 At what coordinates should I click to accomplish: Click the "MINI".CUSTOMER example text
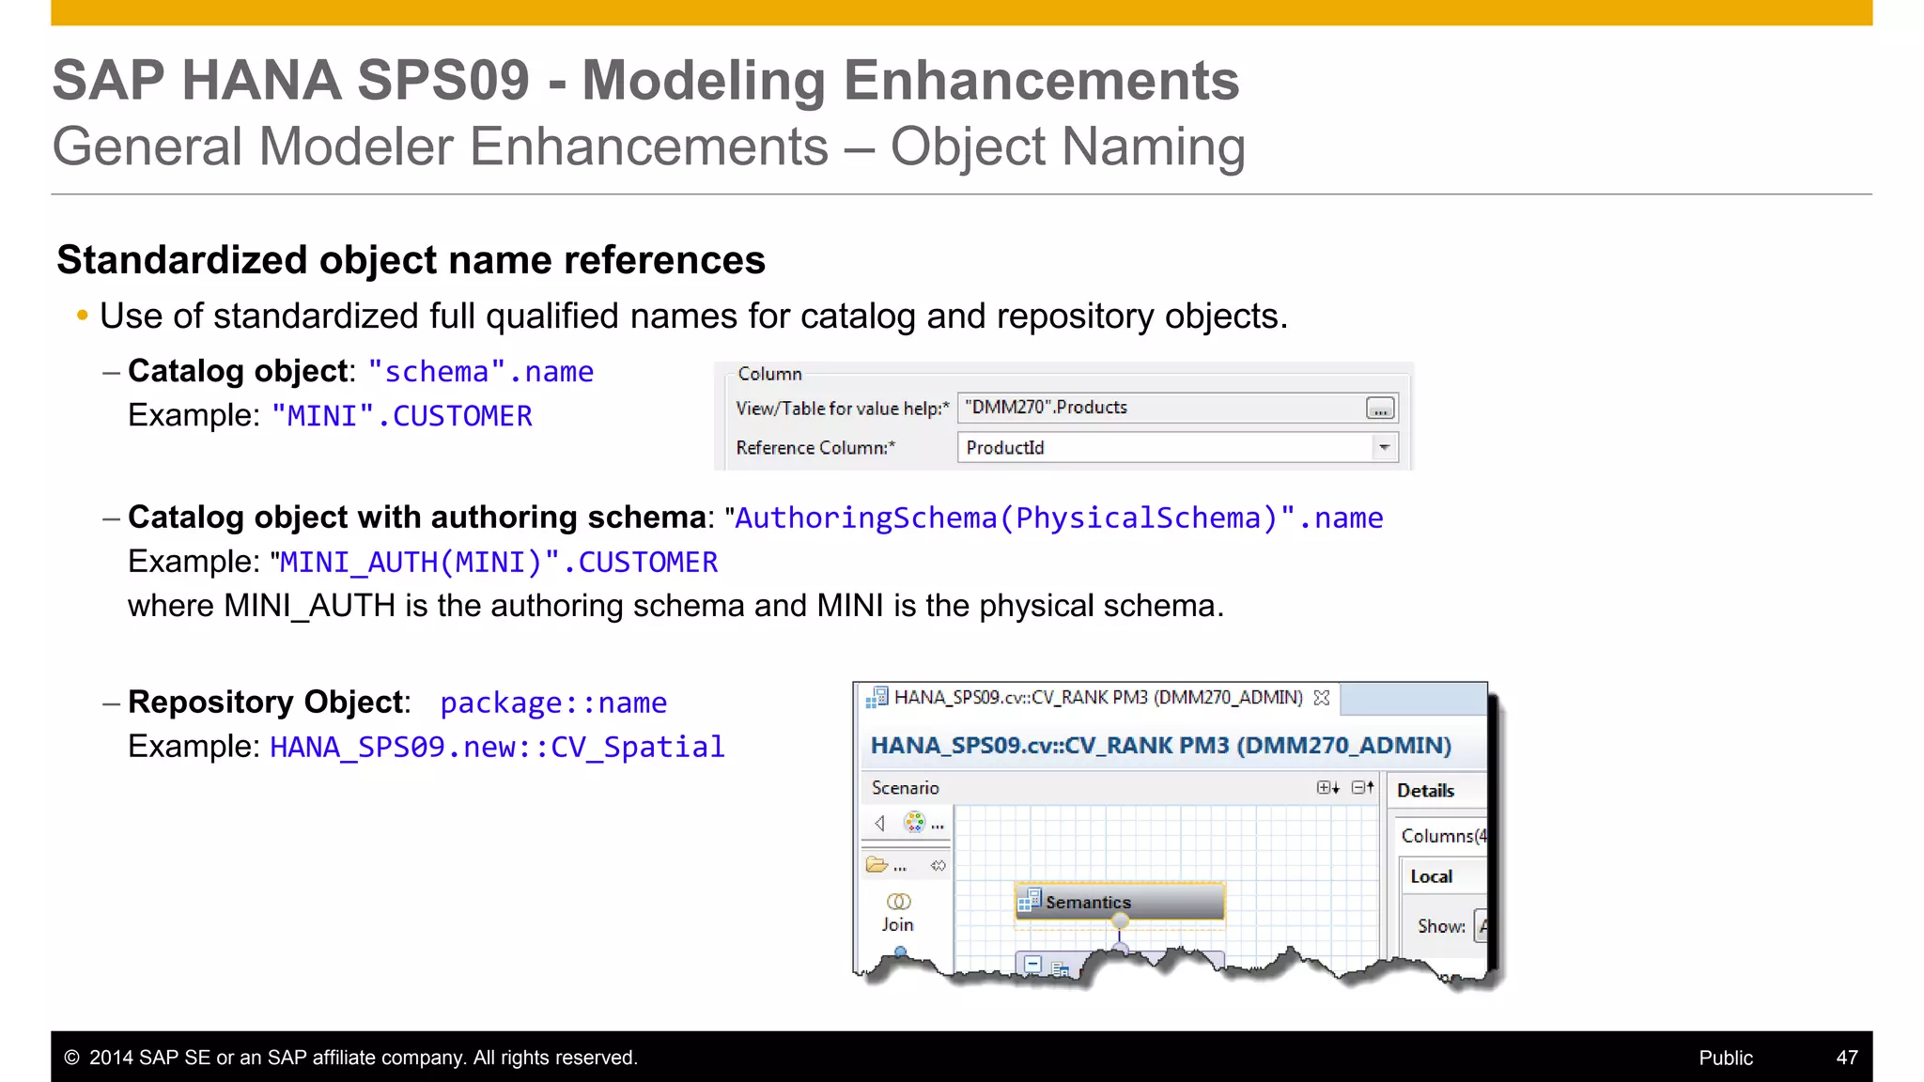[x=402, y=416]
